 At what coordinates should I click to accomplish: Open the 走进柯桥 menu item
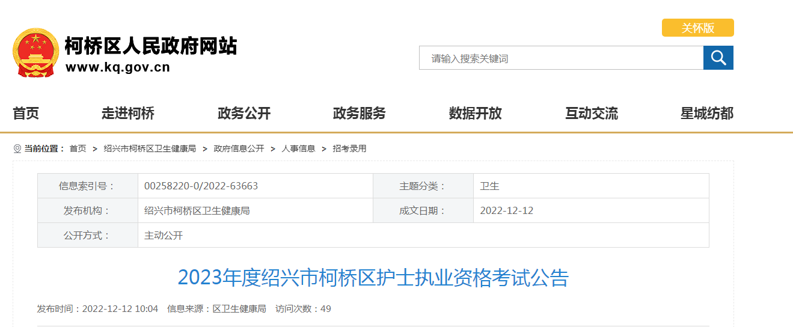pos(128,113)
